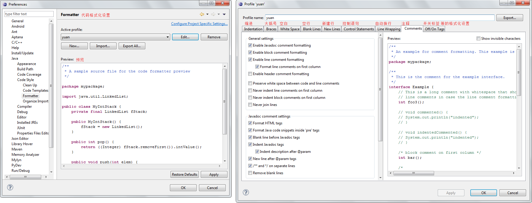Select Compiler under Java

pos(25,107)
